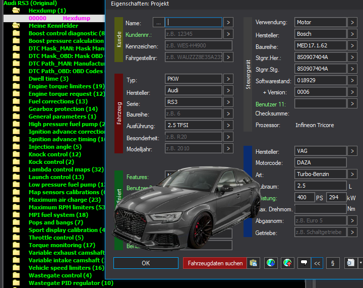Click the double-arrow collapse button
This screenshot has width=363, height=288.
317,263
